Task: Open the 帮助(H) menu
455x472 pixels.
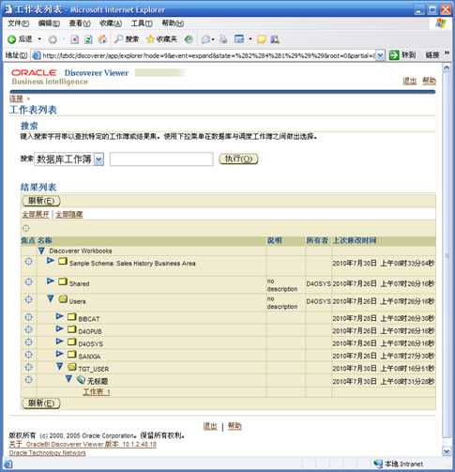Action: (x=173, y=23)
